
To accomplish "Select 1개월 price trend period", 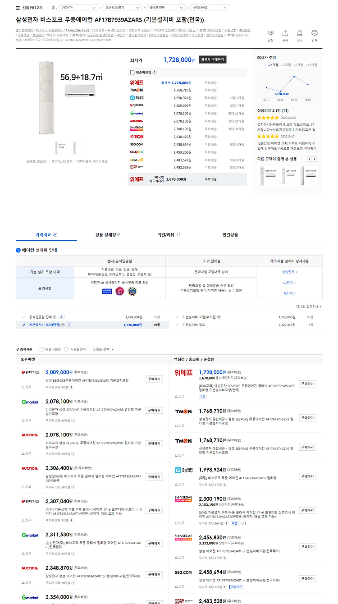I will click(274, 65).
